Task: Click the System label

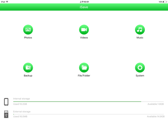Action: click(x=140, y=76)
